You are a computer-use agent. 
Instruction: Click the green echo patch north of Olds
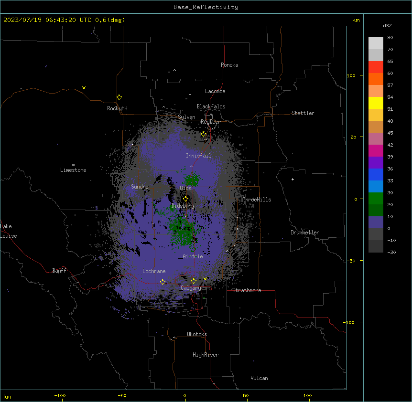[192, 180]
